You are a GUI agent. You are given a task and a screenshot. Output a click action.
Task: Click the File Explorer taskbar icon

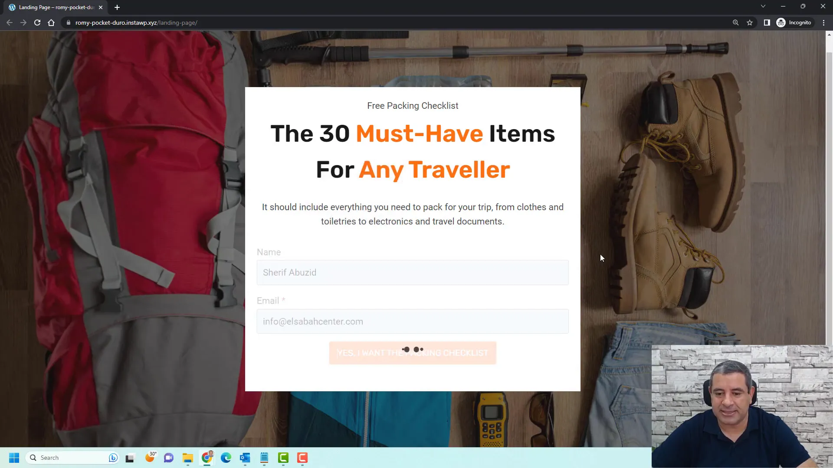[188, 457]
